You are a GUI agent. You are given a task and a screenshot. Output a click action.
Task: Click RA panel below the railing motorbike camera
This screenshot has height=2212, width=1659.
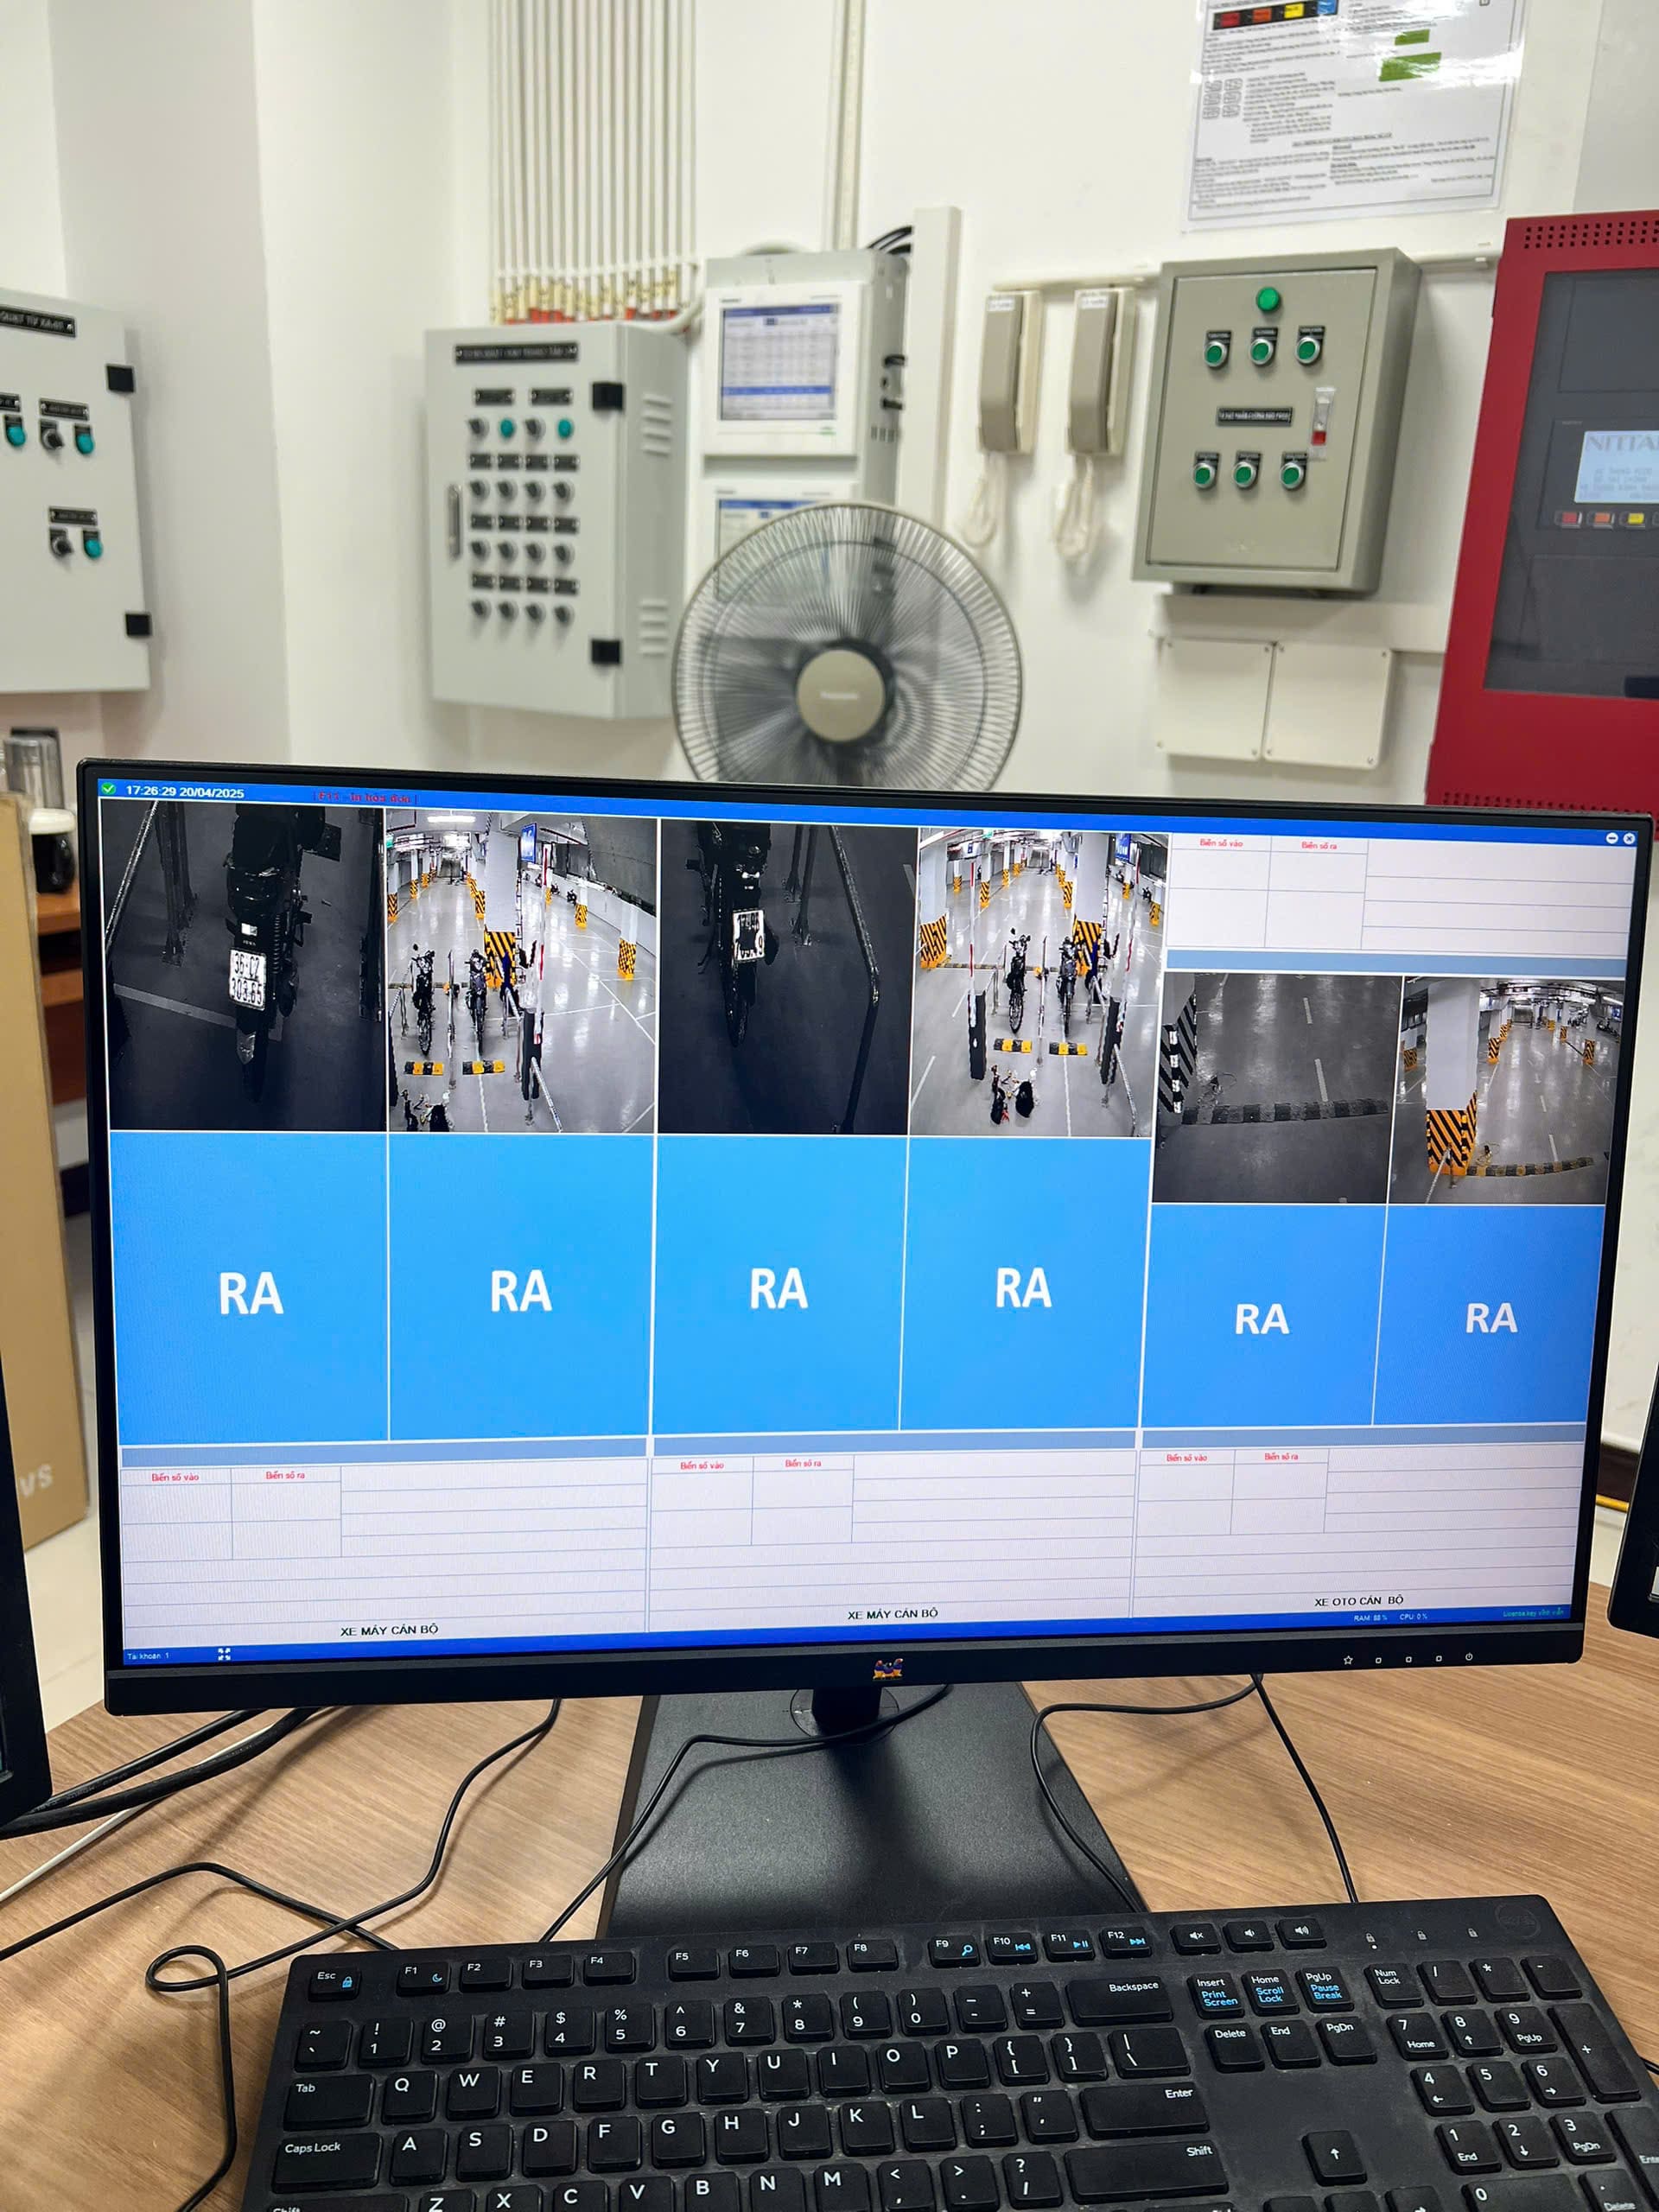[779, 1284]
